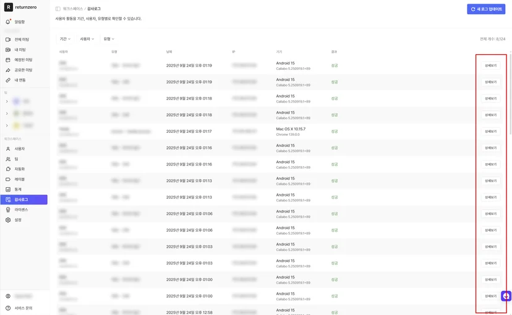512x315 pixels.
Task: Expand team with green avatar
Action: click(x=7, y=114)
